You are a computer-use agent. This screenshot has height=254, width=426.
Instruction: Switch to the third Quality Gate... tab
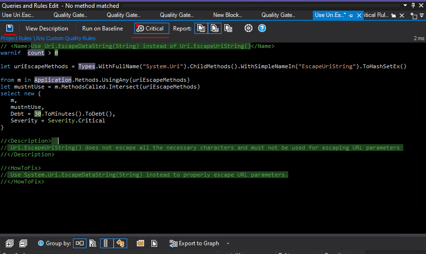click(x=176, y=15)
